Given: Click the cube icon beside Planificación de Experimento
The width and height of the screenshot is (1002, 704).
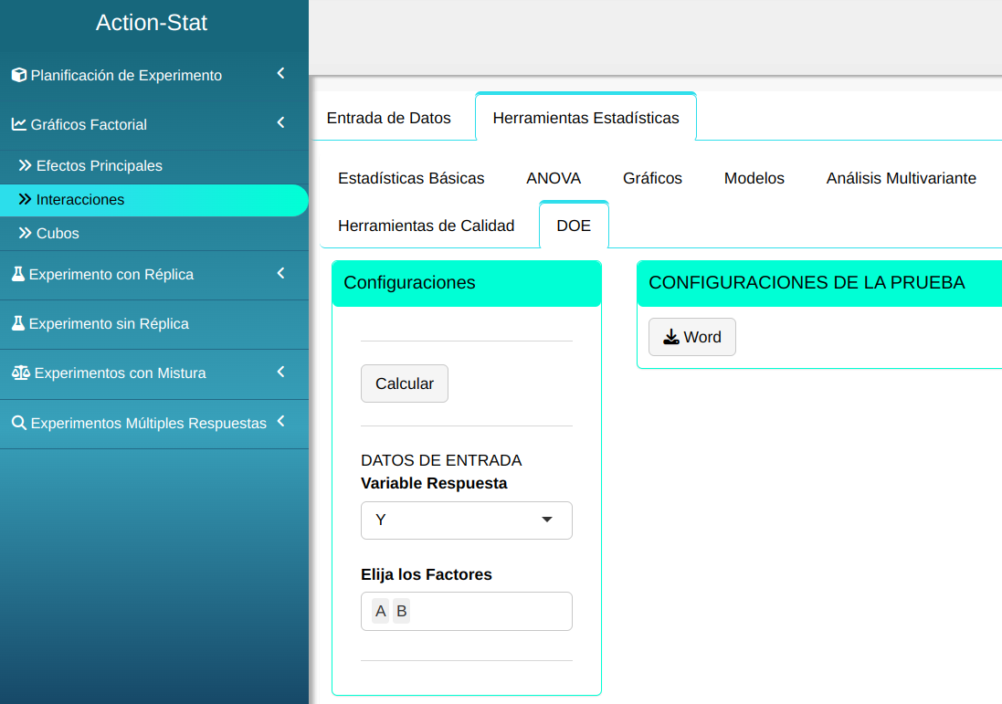Looking at the screenshot, I should [x=18, y=75].
